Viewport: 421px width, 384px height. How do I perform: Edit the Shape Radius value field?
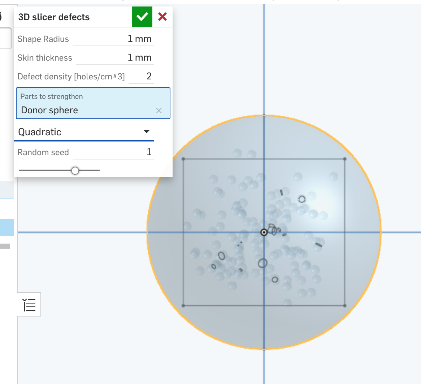(113, 39)
